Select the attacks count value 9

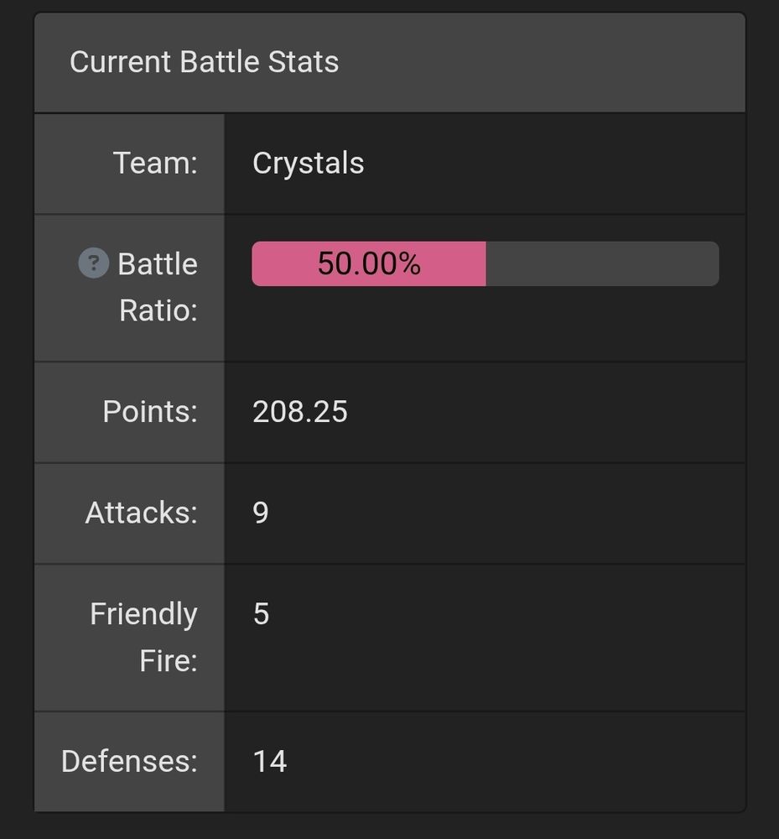click(261, 513)
